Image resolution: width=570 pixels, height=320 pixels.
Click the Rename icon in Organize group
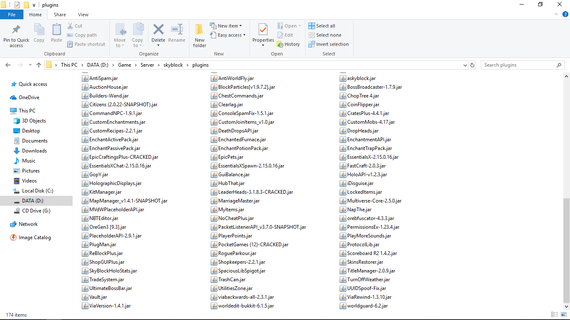[177, 30]
